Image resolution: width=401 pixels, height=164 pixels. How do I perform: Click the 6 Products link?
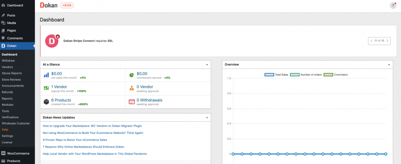(61, 100)
